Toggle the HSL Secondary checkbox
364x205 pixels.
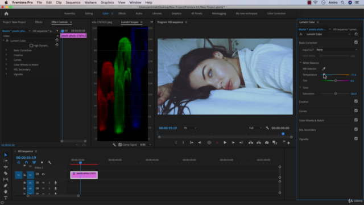[x=356, y=129]
